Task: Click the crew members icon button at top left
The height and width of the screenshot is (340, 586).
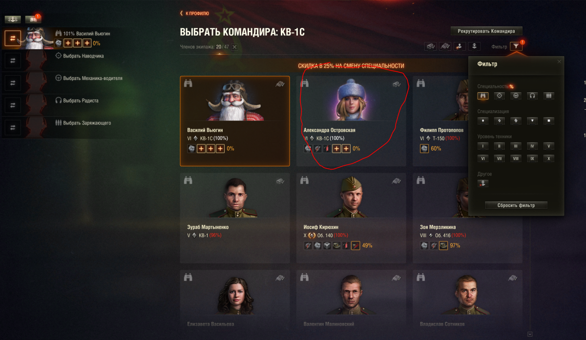Action: 12,20
